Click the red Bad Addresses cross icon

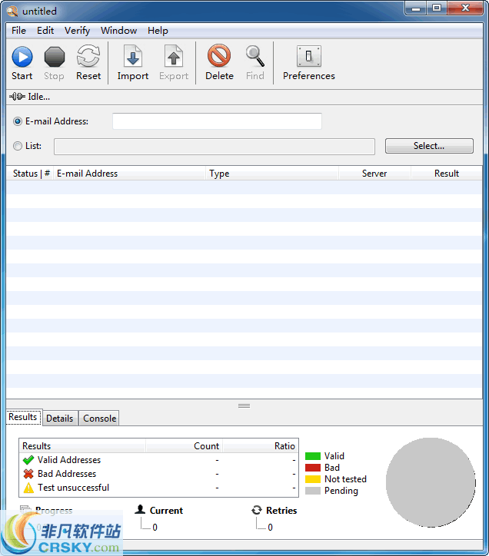[x=28, y=474]
